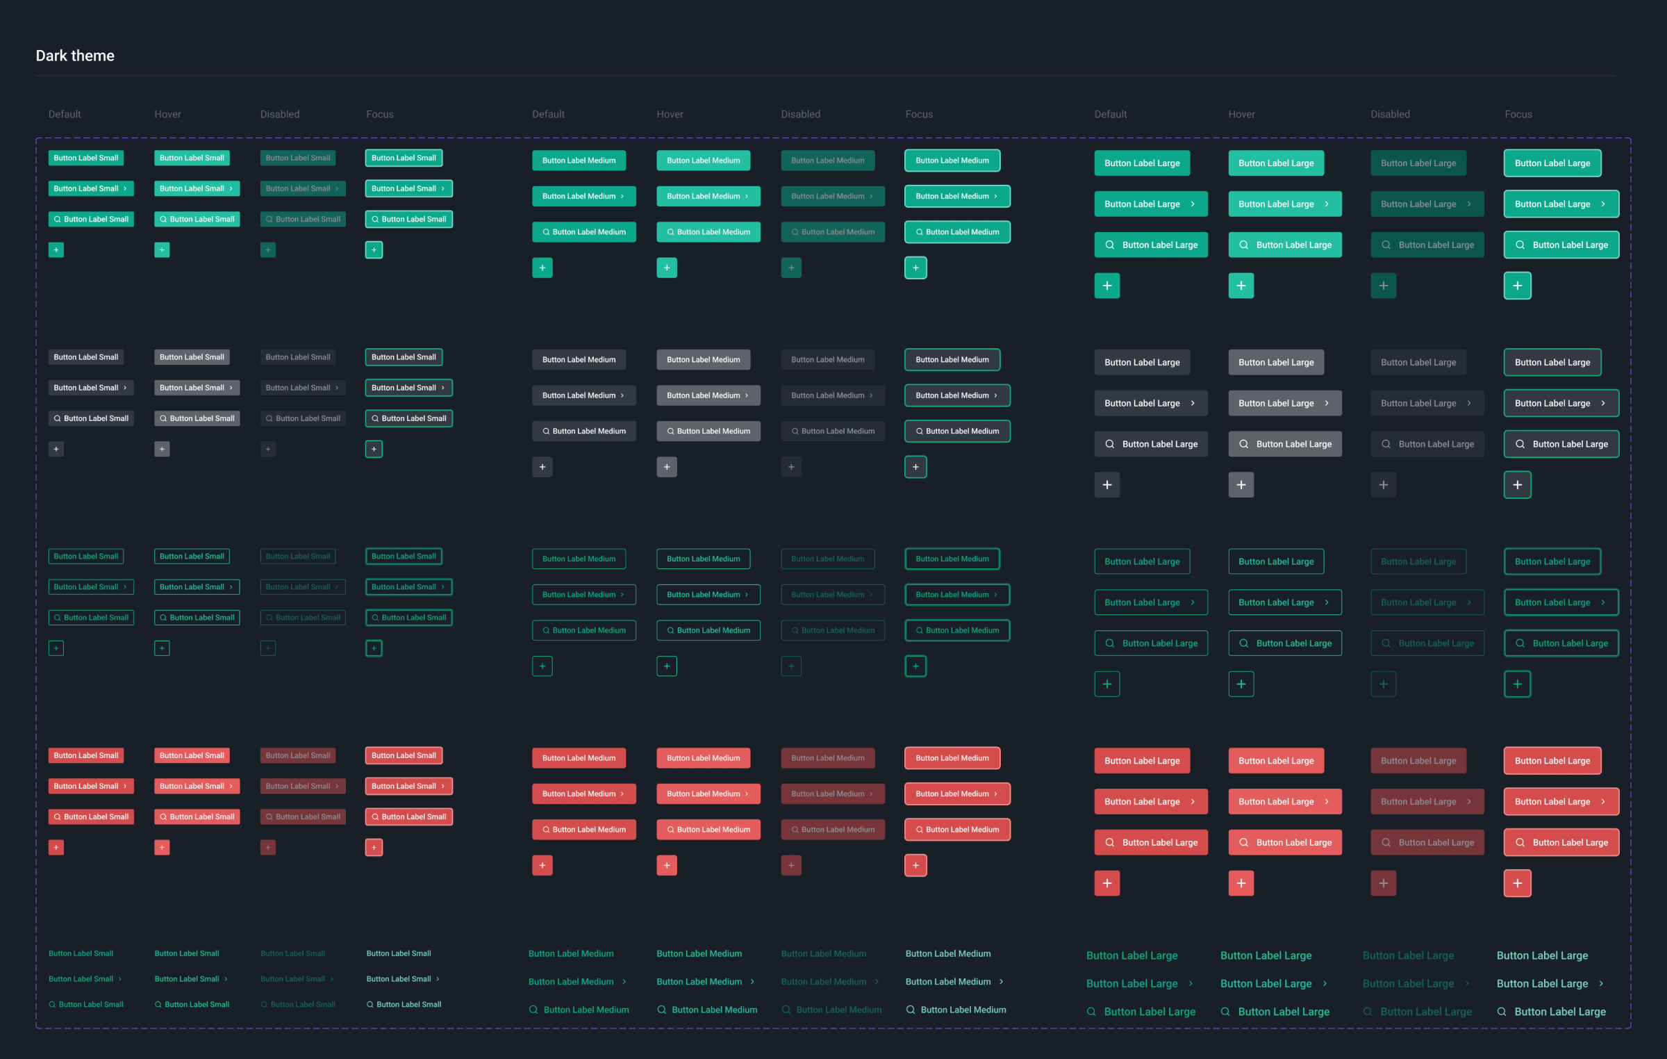Click small gray plus button under Default
Image resolution: width=1667 pixels, height=1059 pixels.
click(56, 449)
